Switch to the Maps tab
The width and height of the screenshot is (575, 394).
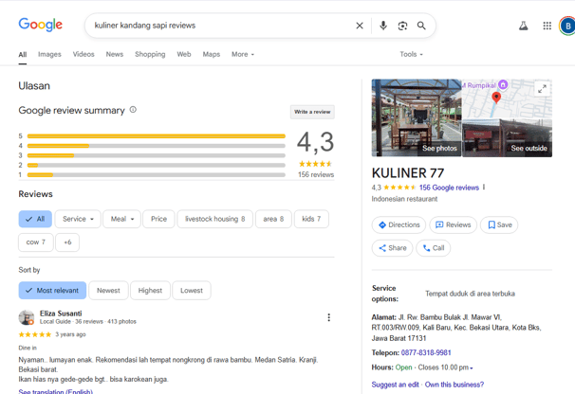point(212,54)
